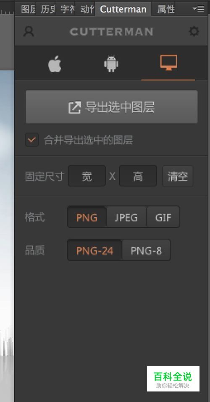The height and width of the screenshot is (402, 210).
Task: Open Cutterman settings gear
Action: (x=194, y=32)
